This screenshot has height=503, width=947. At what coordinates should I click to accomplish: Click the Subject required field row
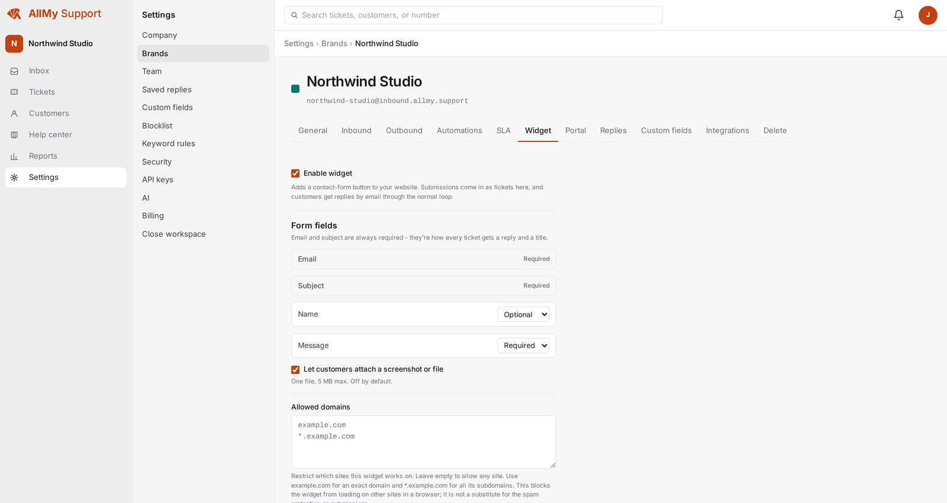424,286
